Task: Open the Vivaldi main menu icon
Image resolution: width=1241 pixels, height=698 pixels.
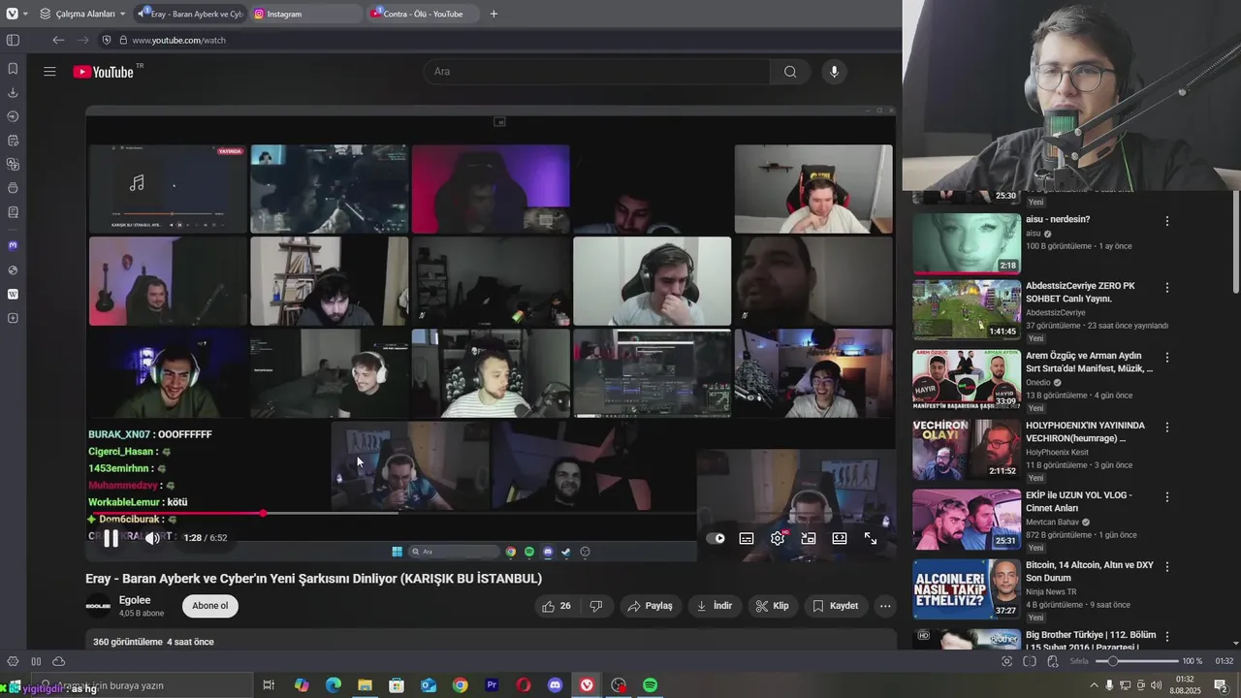Action: [x=12, y=14]
